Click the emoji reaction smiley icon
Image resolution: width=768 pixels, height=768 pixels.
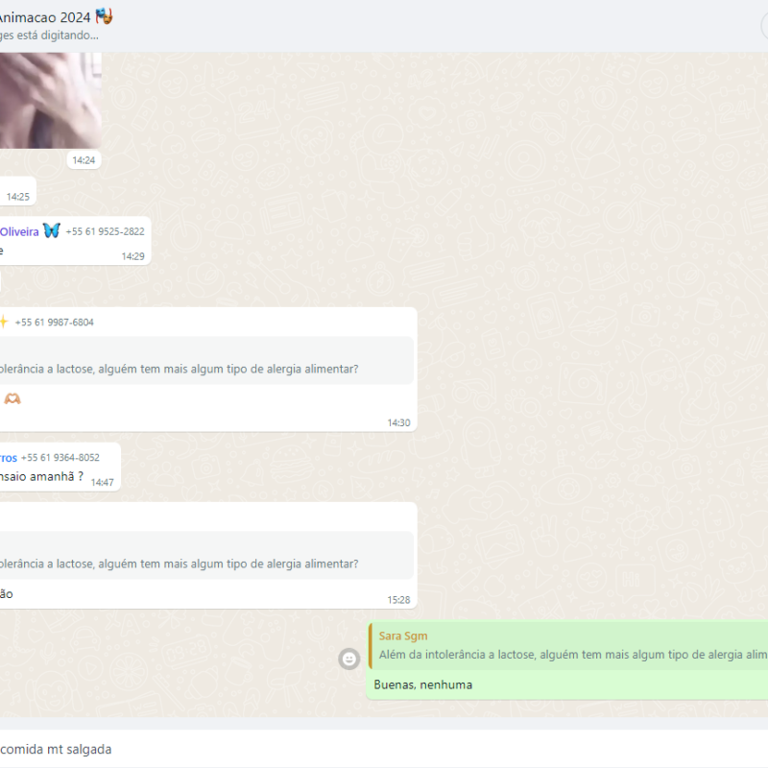point(348,660)
